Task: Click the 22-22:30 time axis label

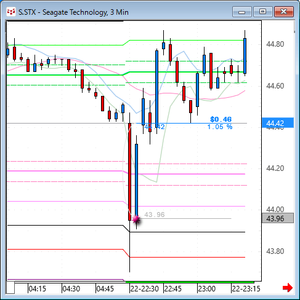Action: click(x=144, y=289)
